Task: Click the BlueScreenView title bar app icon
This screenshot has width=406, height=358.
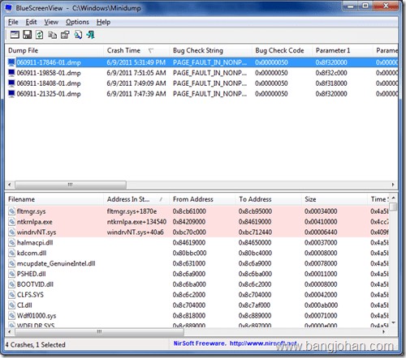Action: tap(8, 8)
